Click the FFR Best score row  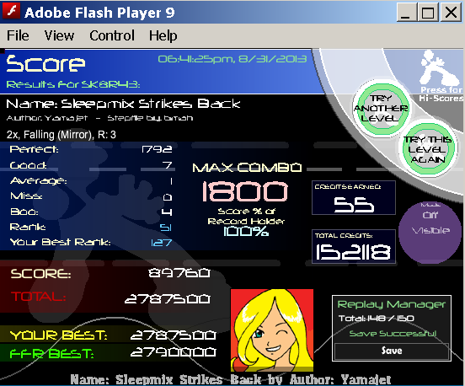point(113,353)
